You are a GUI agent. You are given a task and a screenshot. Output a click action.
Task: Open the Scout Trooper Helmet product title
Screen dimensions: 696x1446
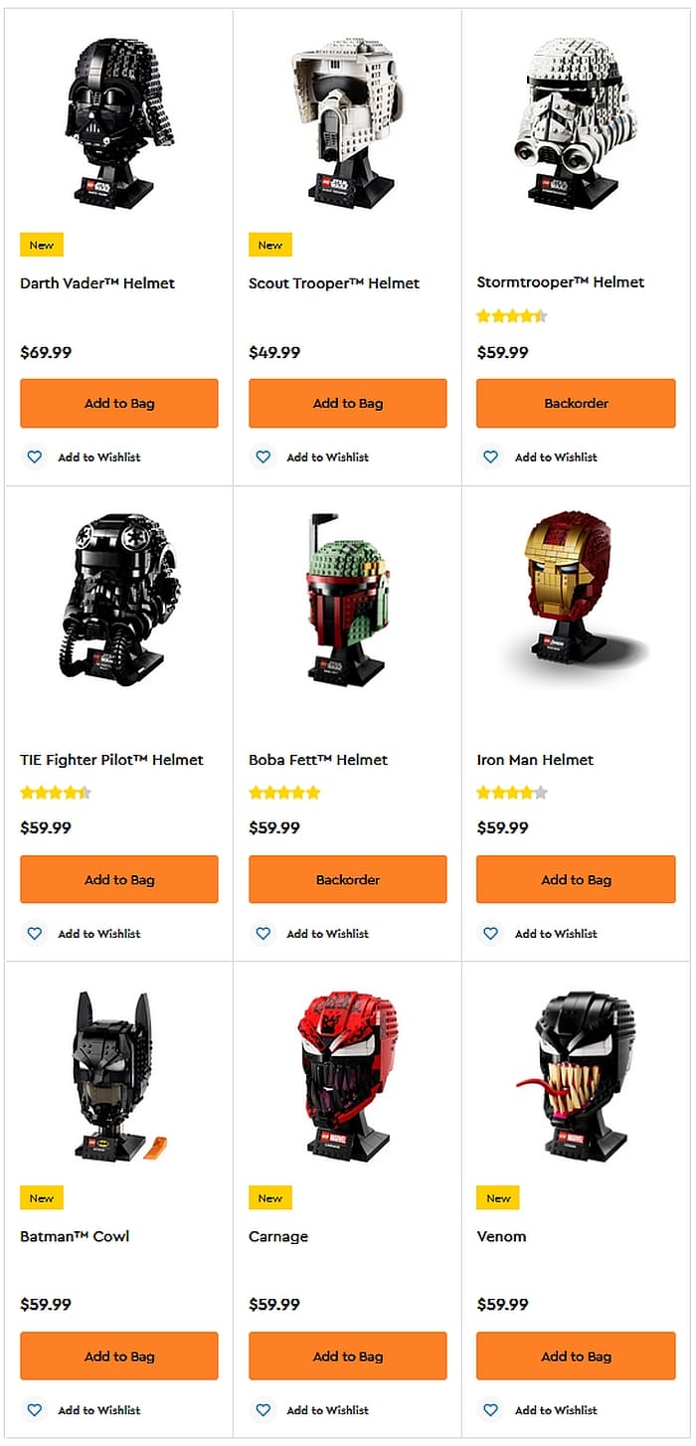[x=334, y=283]
